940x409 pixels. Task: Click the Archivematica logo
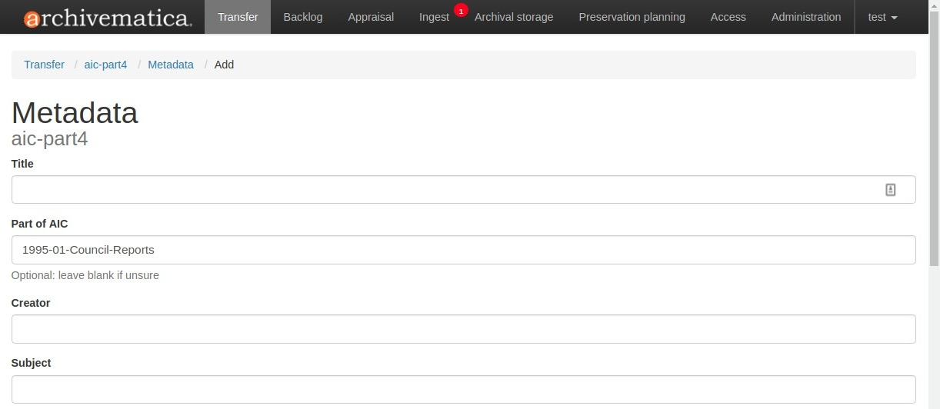(x=107, y=18)
